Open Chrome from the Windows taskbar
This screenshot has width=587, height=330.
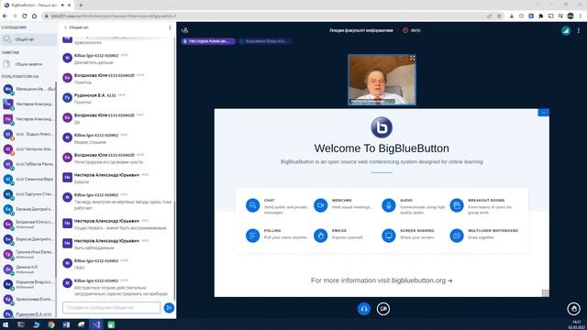coord(51,324)
